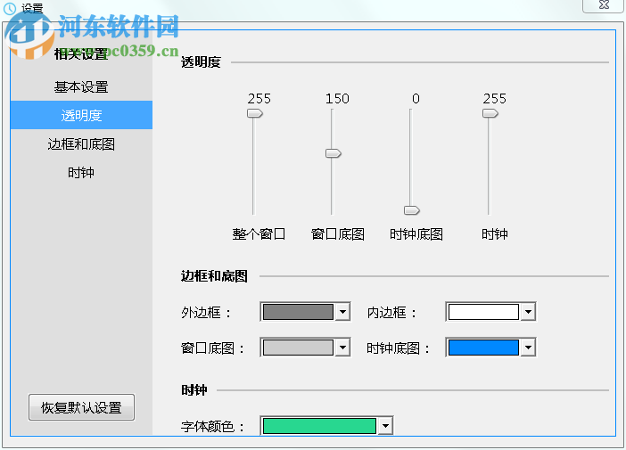Expand the 外边框 color dropdown arrow
Viewport: 626px width, 450px height.
(x=342, y=312)
